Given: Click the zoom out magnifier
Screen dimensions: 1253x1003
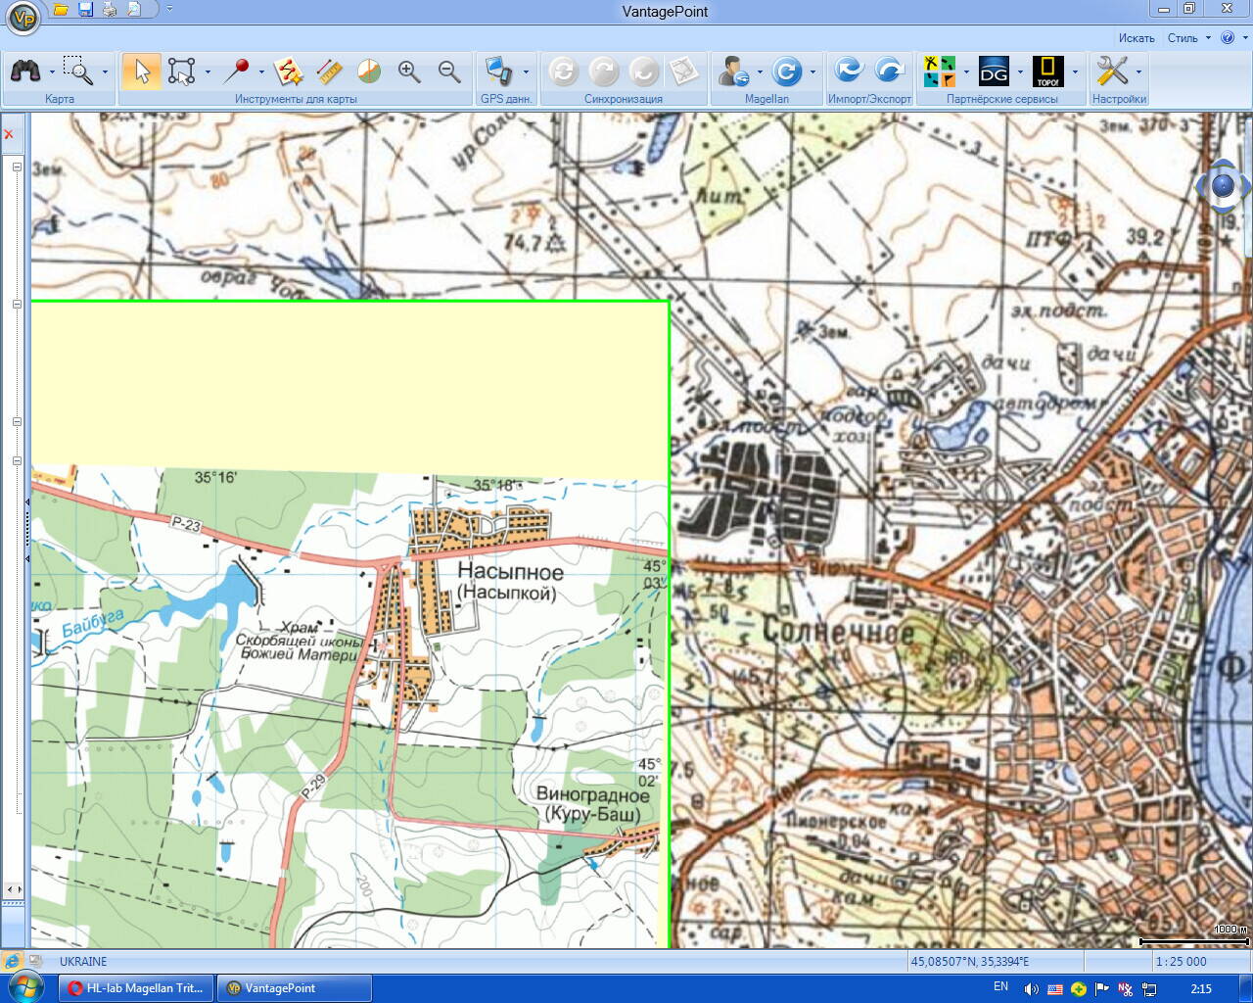Looking at the screenshot, I should click(449, 72).
